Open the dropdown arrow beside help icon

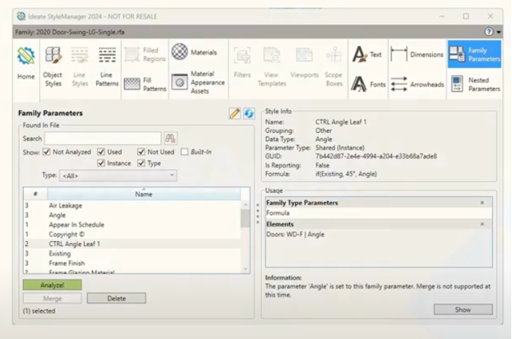tap(499, 32)
